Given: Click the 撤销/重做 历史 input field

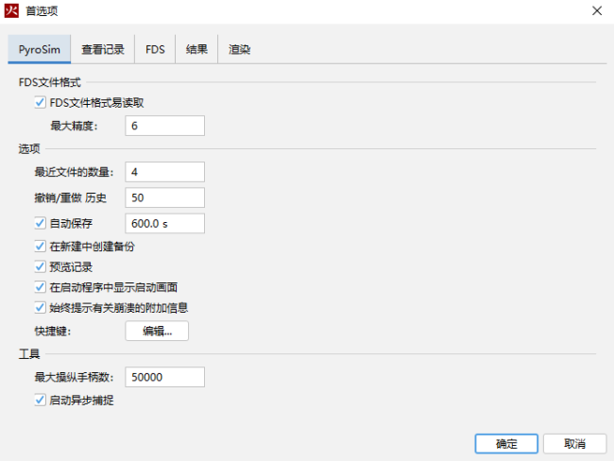Looking at the screenshot, I should [x=164, y=197].
